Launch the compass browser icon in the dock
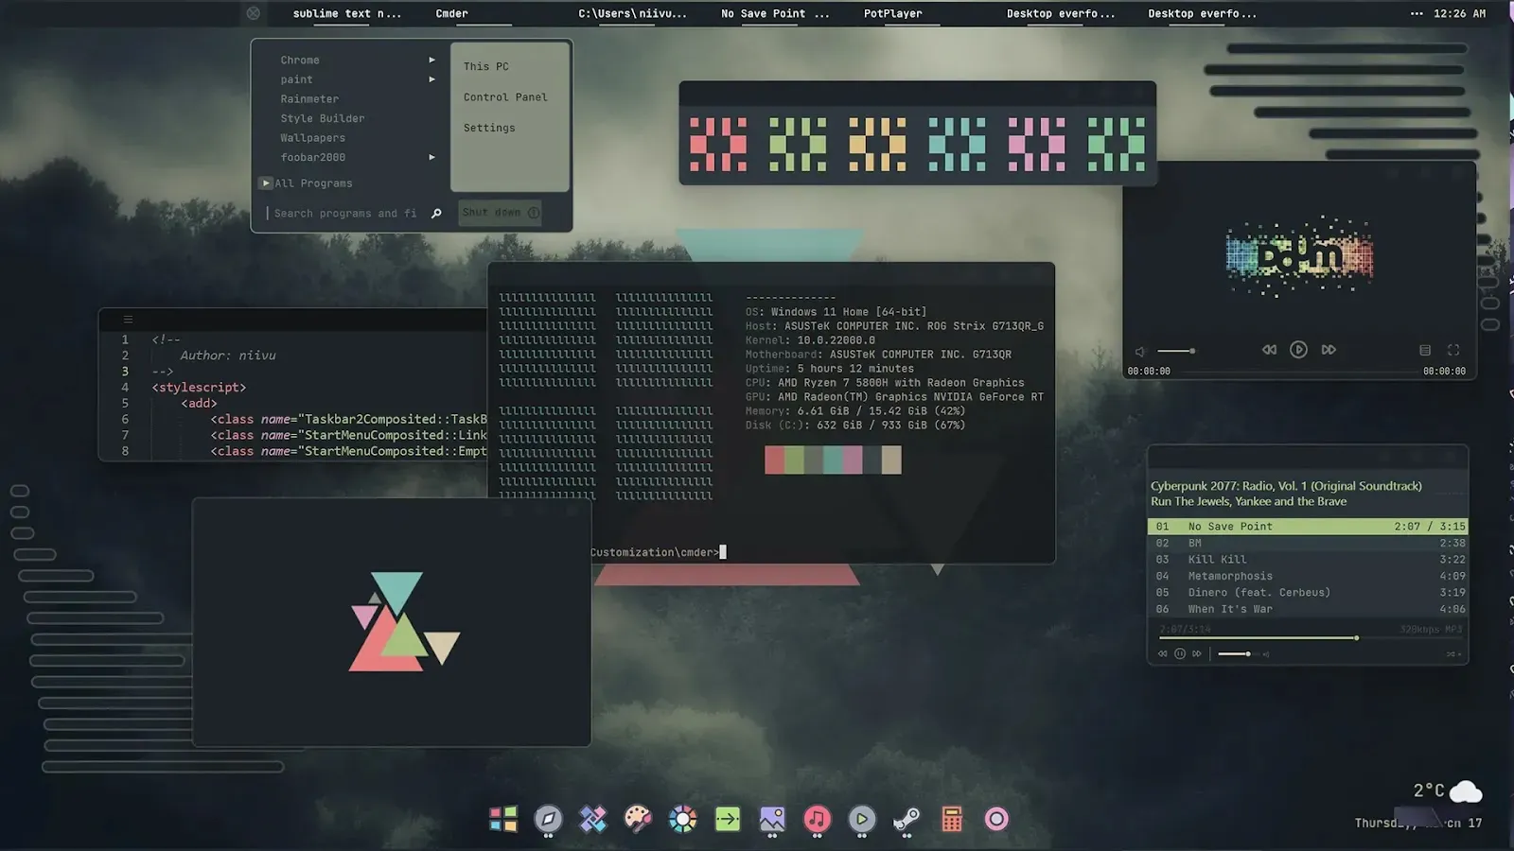This screenshot has width=1514, height=851. pos(548,819)
